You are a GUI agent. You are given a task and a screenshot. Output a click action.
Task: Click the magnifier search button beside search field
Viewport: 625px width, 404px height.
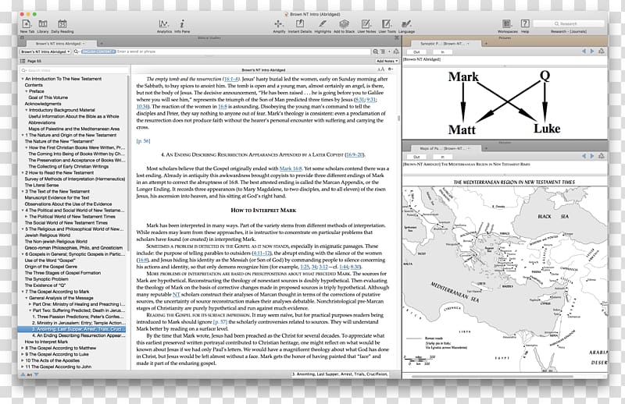tap(376, 51)
